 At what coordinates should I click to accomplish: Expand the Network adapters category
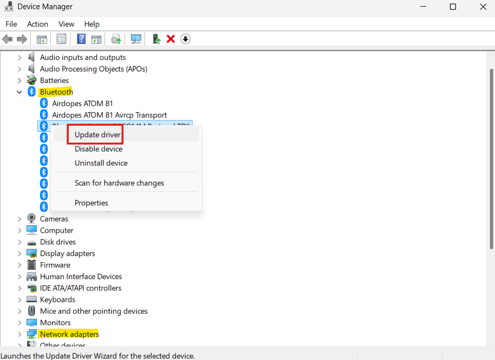coord(19,334)
